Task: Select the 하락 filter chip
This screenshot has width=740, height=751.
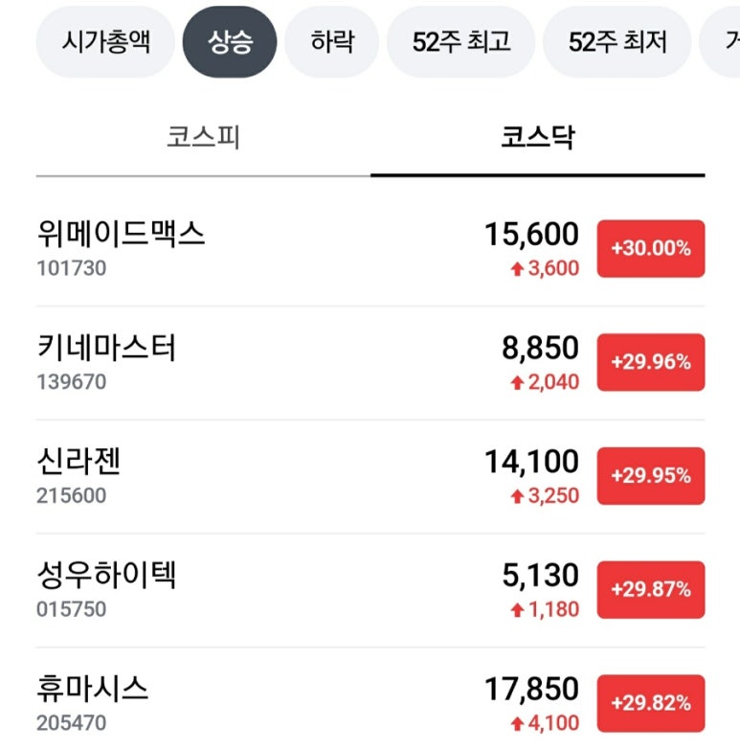Action: click(x=332, y=42)
